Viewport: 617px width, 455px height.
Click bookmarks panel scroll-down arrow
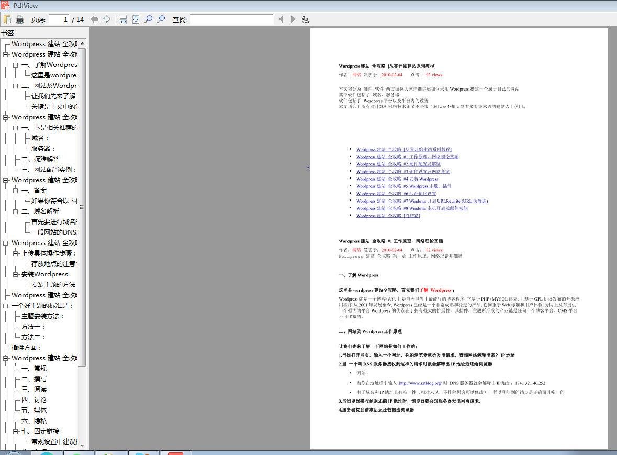[82, 445]
